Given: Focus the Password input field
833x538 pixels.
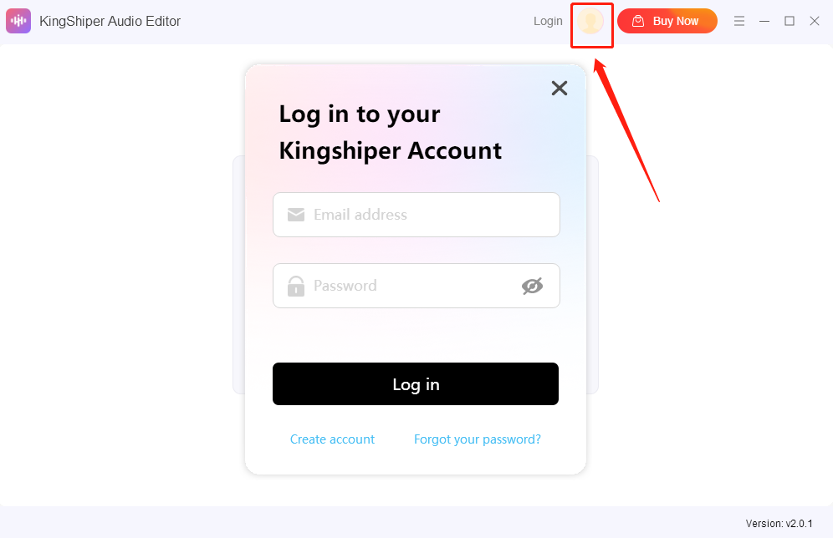Looking at the screenshot, I should coord(416,286).
